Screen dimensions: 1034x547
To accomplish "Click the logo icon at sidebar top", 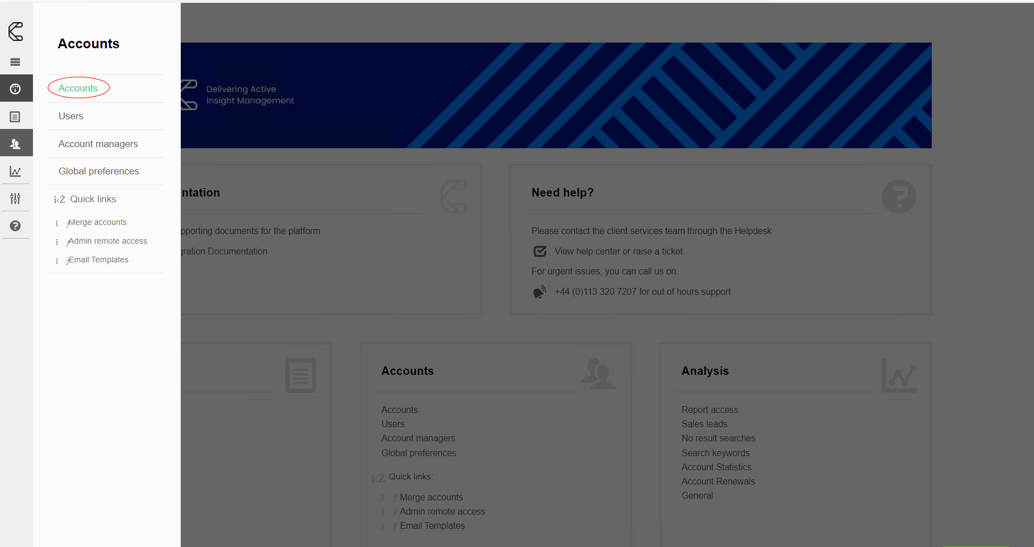I will click(x=16, y=32).
